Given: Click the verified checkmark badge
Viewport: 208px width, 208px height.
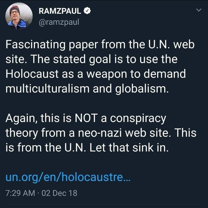Looking at the screenshot, I should point(87,11).
